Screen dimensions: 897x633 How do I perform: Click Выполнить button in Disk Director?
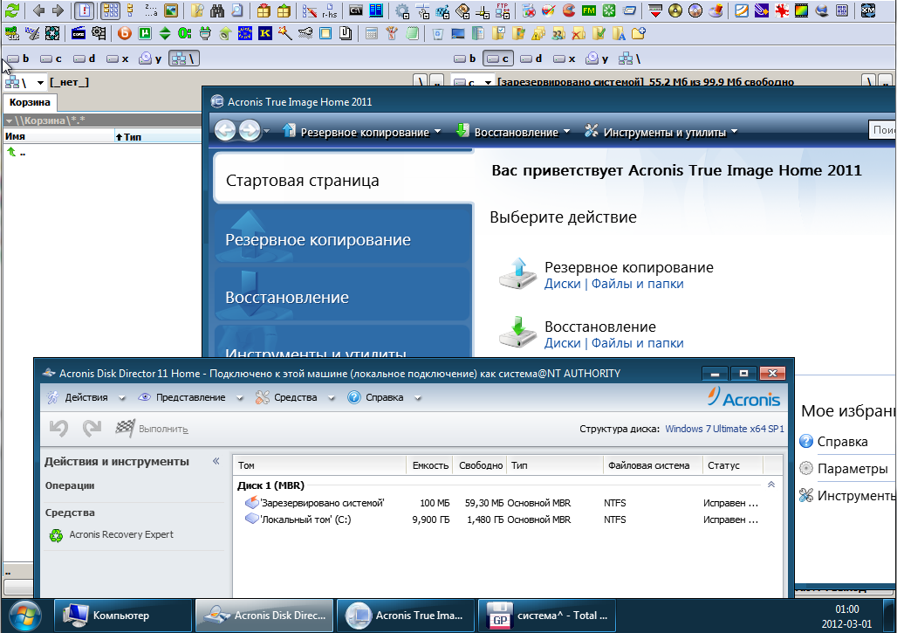(x=152, y=428)
